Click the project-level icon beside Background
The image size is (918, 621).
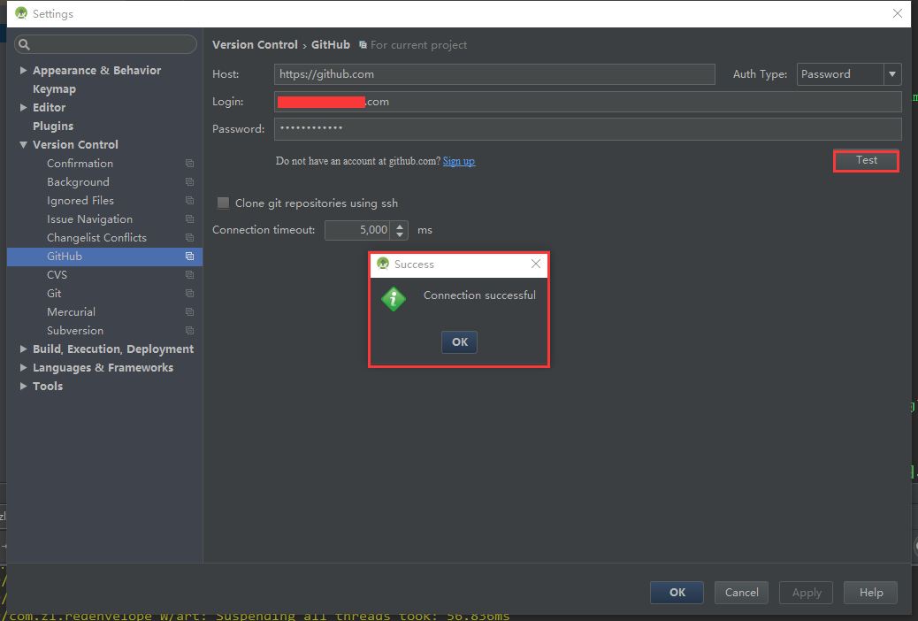coord(189,182)
